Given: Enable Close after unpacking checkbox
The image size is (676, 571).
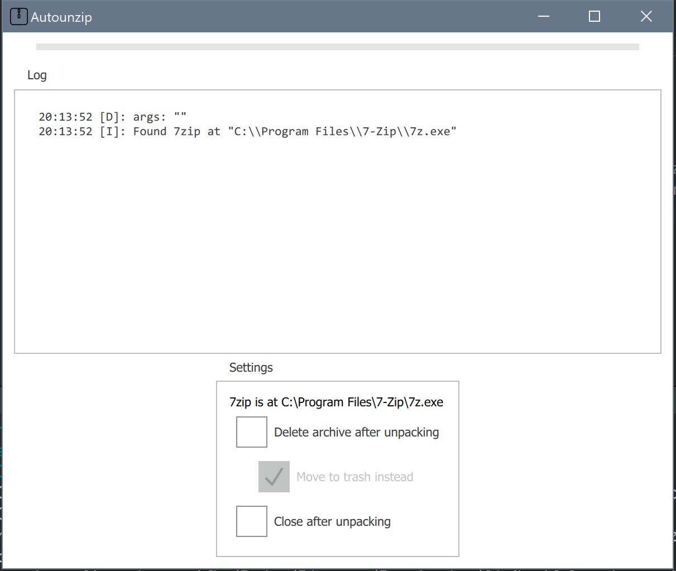Looking at the screenshot, I should pos(252,521).
